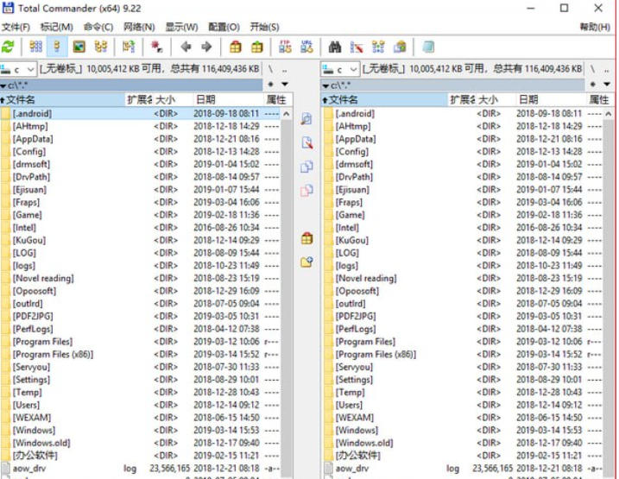Viewport: 619px width, 479px height.
Task: Select [.android] folder in left panel
Action: (140, 114)
